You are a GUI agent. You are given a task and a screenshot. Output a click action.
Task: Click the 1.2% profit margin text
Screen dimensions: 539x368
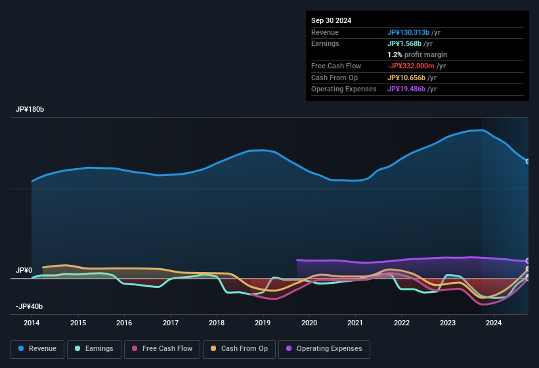tap(417, 55)
